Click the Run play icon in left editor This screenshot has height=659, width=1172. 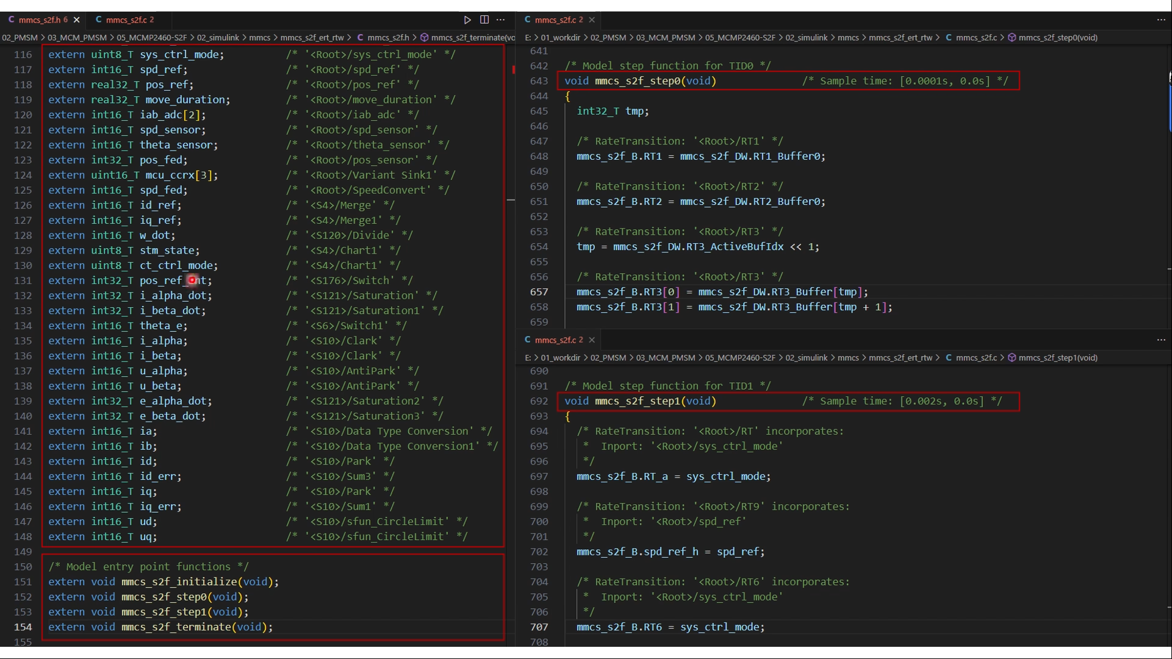(x=467, y=20)
